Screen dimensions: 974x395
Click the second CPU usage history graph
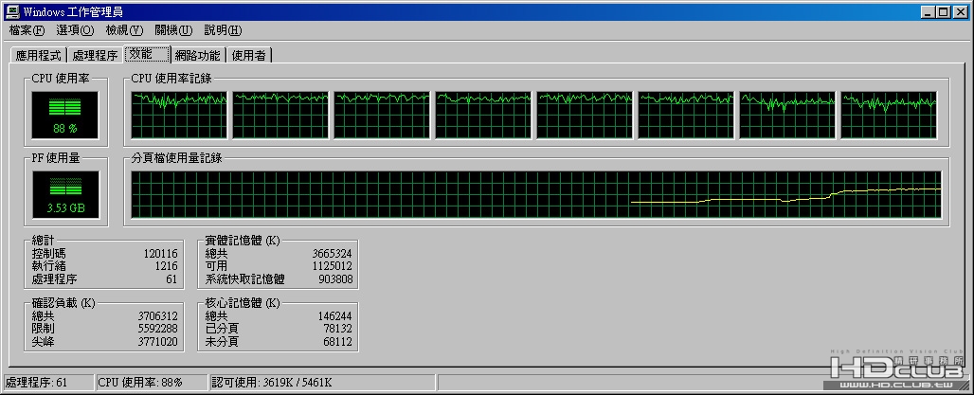click(280, 116)
